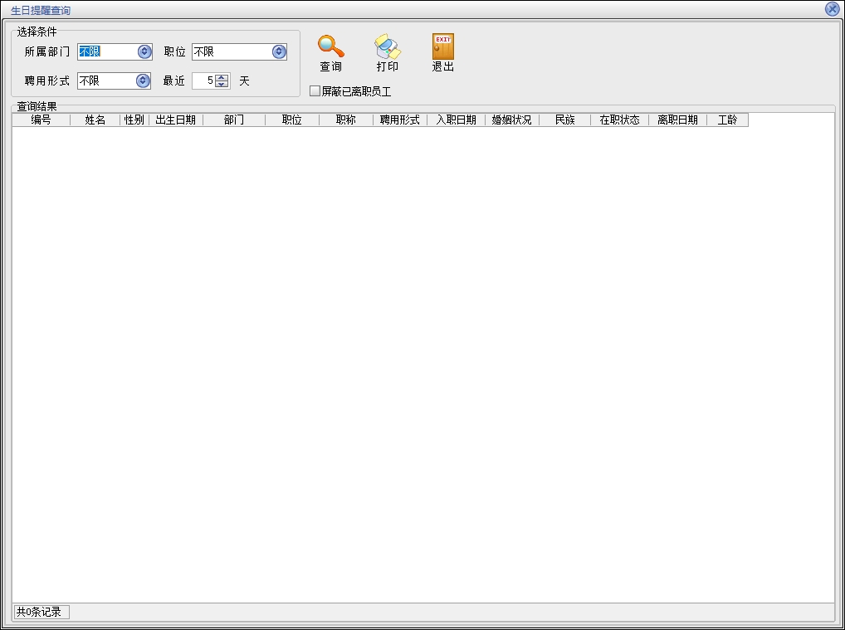Close the 生日提醒查询 window
The height and width of the screenshot is (630, 845).
click(x=832, y=9)
